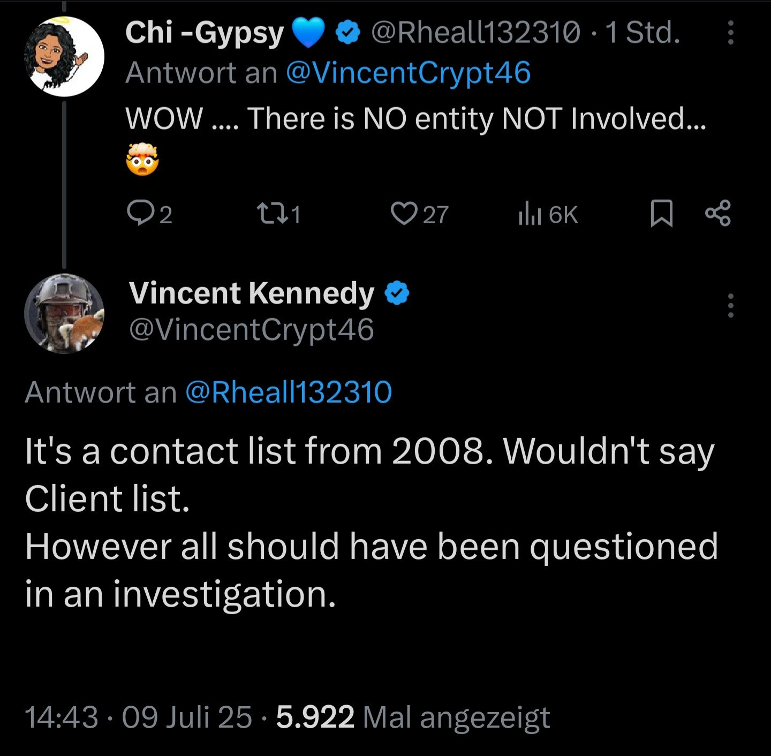Open Vincent Kennedy's profile avatar
The height and width of the screenshot is (756, 771).
tap(64, 313)
